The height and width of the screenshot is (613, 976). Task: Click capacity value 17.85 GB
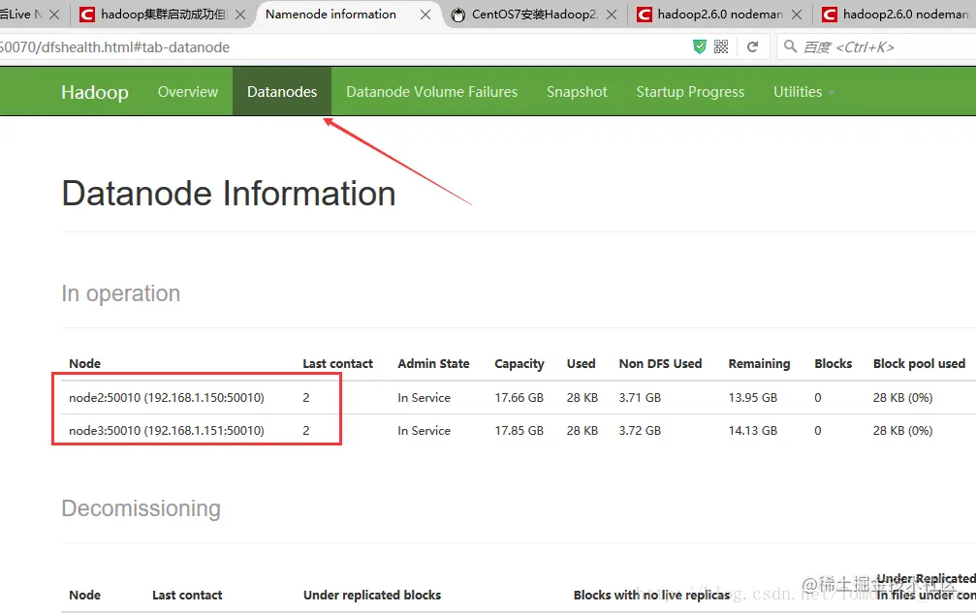(519, 431)
